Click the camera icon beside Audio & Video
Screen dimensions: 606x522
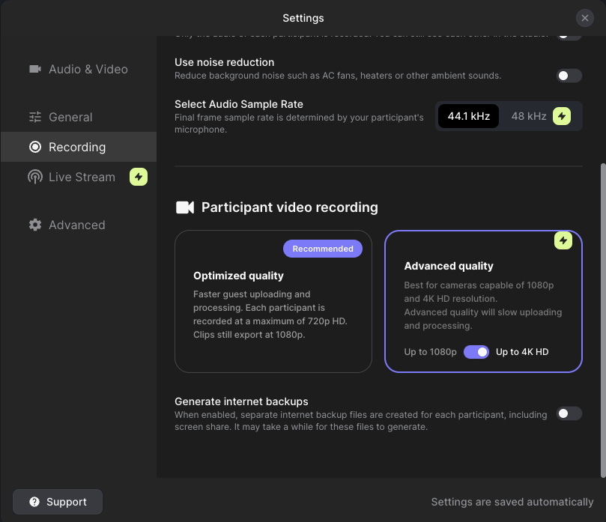pyautogui.click(x=34, y=69)
